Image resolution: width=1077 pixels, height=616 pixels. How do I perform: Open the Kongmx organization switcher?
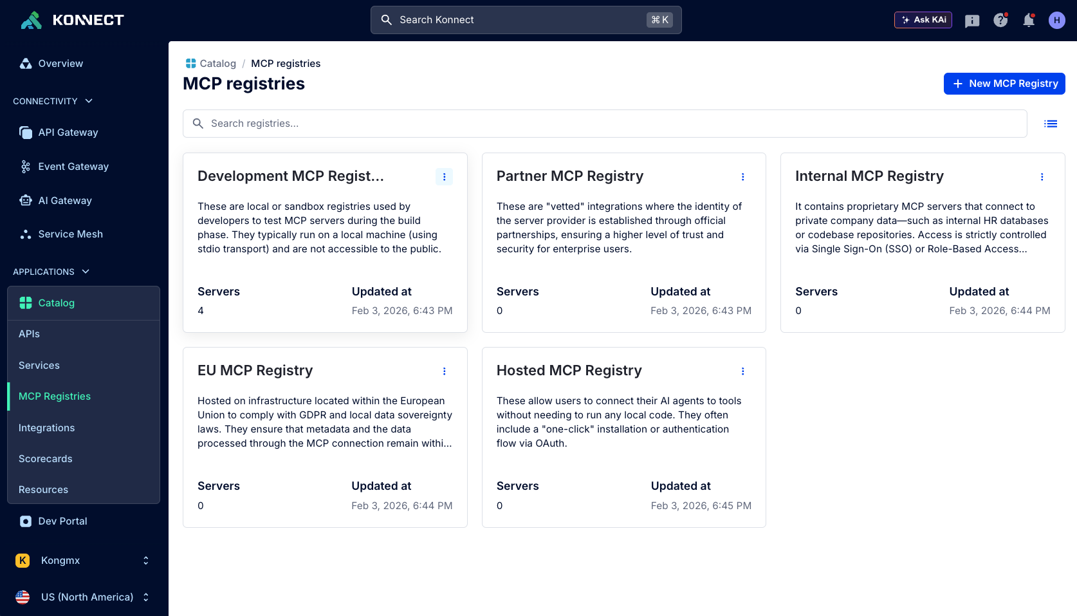click(x=83, y=561)
